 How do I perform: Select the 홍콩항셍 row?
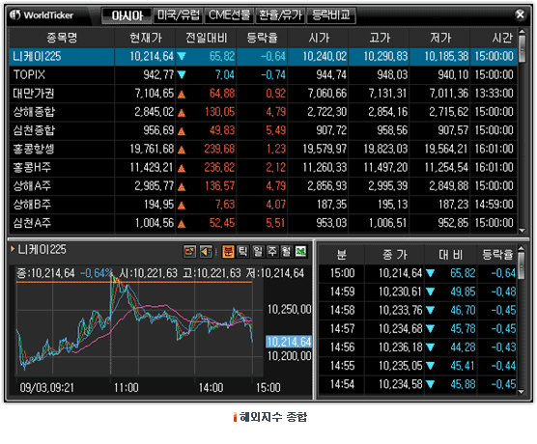[263, 149]
